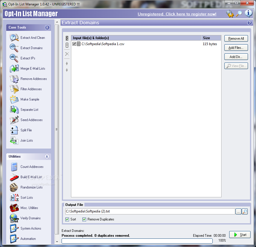Image resolution: width=256 pixels, height=247 pixels.
Task: Click the uncheck-all items icon beside list
Action: click(67, 45)
